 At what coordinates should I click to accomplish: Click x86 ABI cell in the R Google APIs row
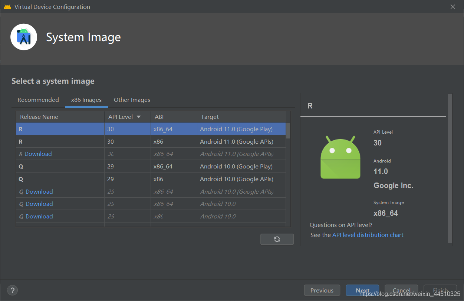pos(158,142)
